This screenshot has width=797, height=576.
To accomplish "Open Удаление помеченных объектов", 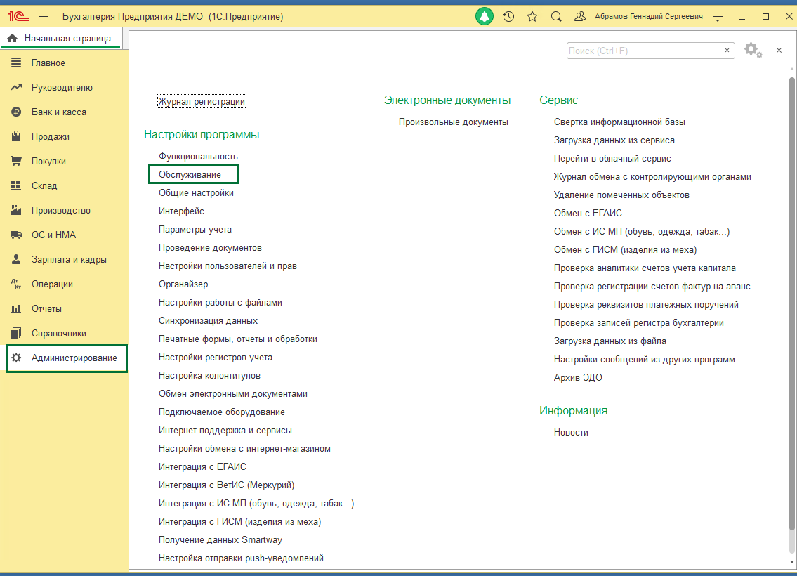I will (x=621, y=195).
